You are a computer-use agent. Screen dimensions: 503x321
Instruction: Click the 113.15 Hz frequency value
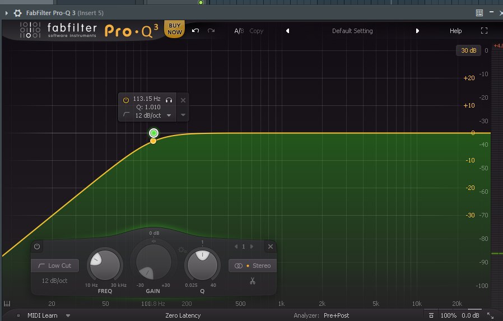point(147,99)
